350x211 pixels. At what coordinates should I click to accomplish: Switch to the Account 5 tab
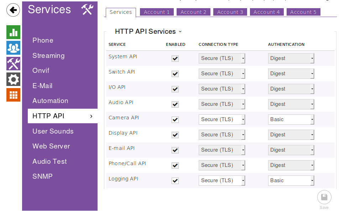click(303, 12)
